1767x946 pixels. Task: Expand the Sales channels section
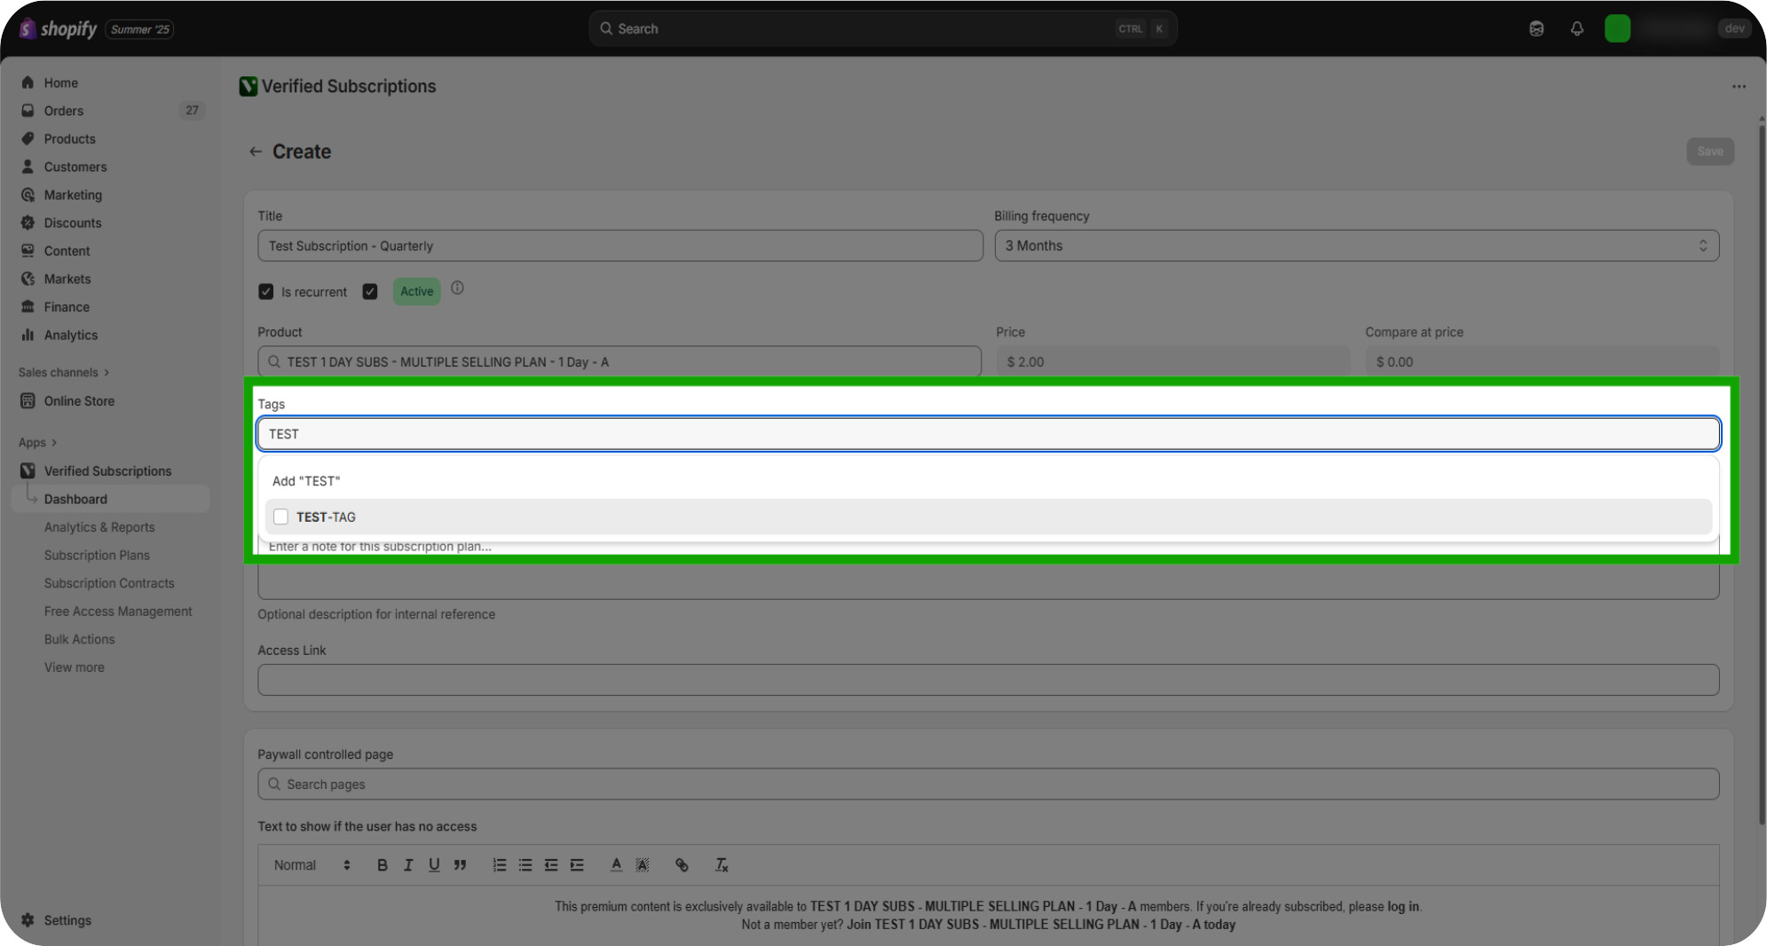click(x=63, y=373)
